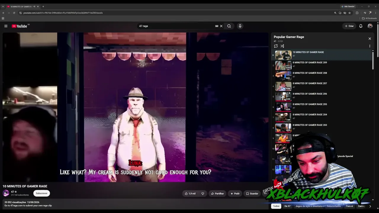Click the Pedir button
This screenshot has width=379, height=213.
tap(235, 193)
